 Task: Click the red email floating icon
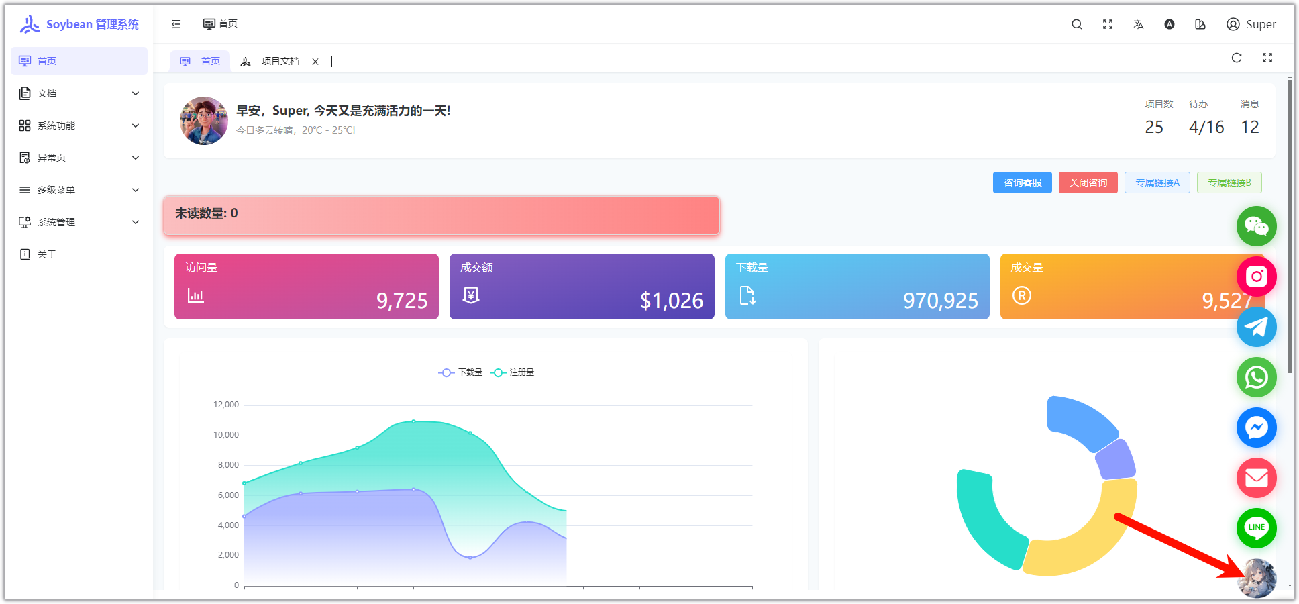[x=1256, y=478]
